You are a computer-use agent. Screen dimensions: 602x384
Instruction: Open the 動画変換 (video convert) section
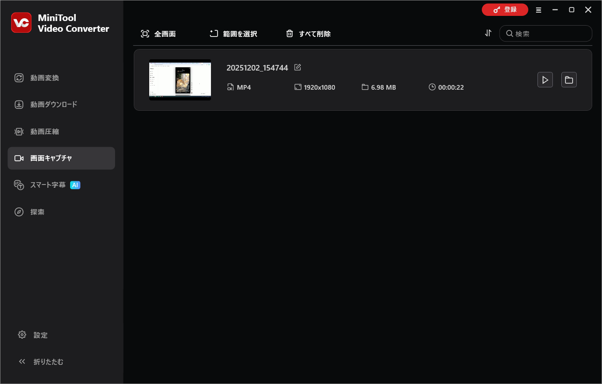point(44,78)
